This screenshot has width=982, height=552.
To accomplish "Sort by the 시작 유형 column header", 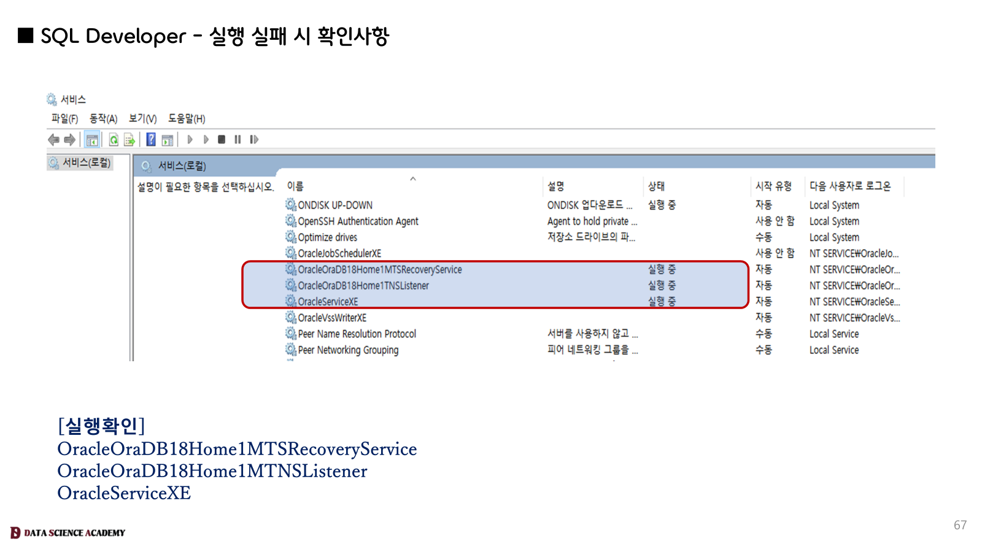I will pos(774,186).
